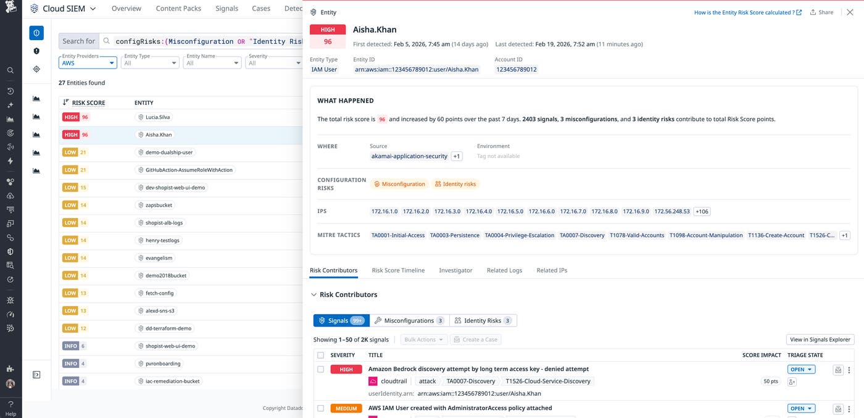Viewport: 864px width, 418px height.
Task: Open Content Packs from the top navigation
Action: 178,8
